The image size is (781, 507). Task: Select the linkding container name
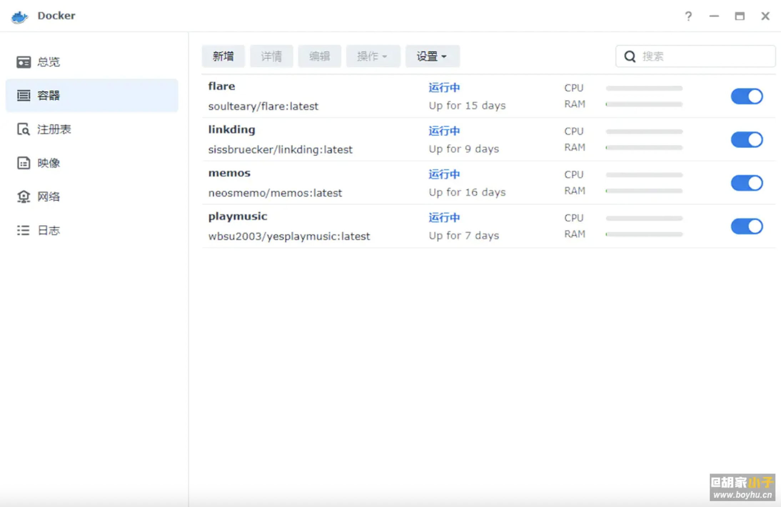tap(232, 129)
